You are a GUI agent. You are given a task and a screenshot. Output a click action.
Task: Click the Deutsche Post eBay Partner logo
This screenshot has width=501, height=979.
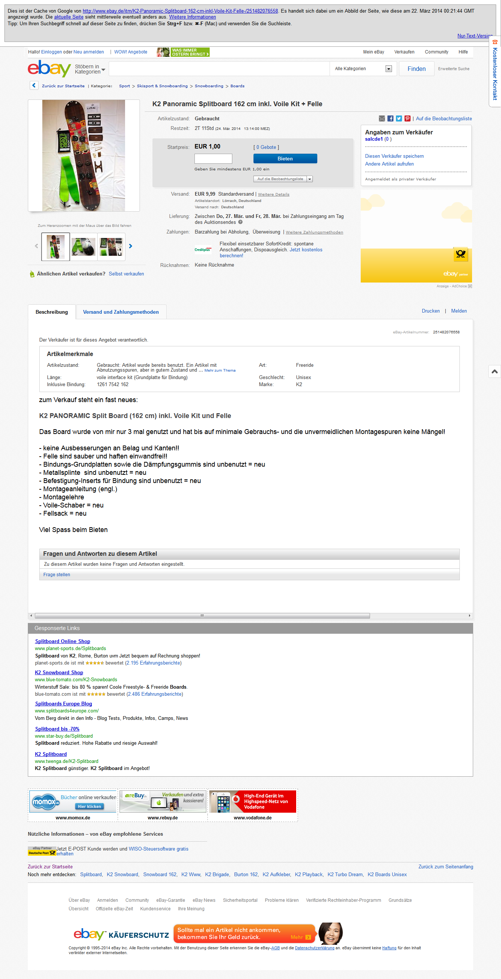(x=42, y=851)
